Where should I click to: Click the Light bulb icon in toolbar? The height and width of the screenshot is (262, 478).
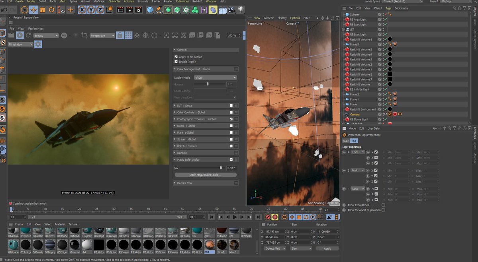[x=241, y=10]
